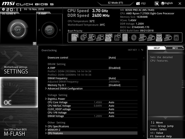Open the BIOS search magnifier icon

157,4
